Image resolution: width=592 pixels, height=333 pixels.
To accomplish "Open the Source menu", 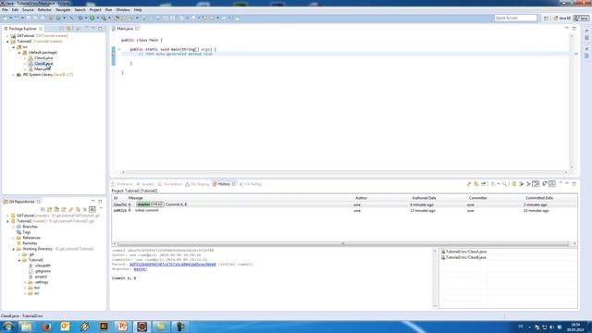I will [28, 10].
